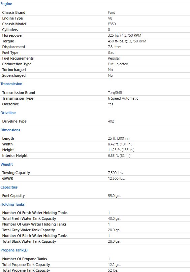Open the Capacities section heading

tap(9, 187)
